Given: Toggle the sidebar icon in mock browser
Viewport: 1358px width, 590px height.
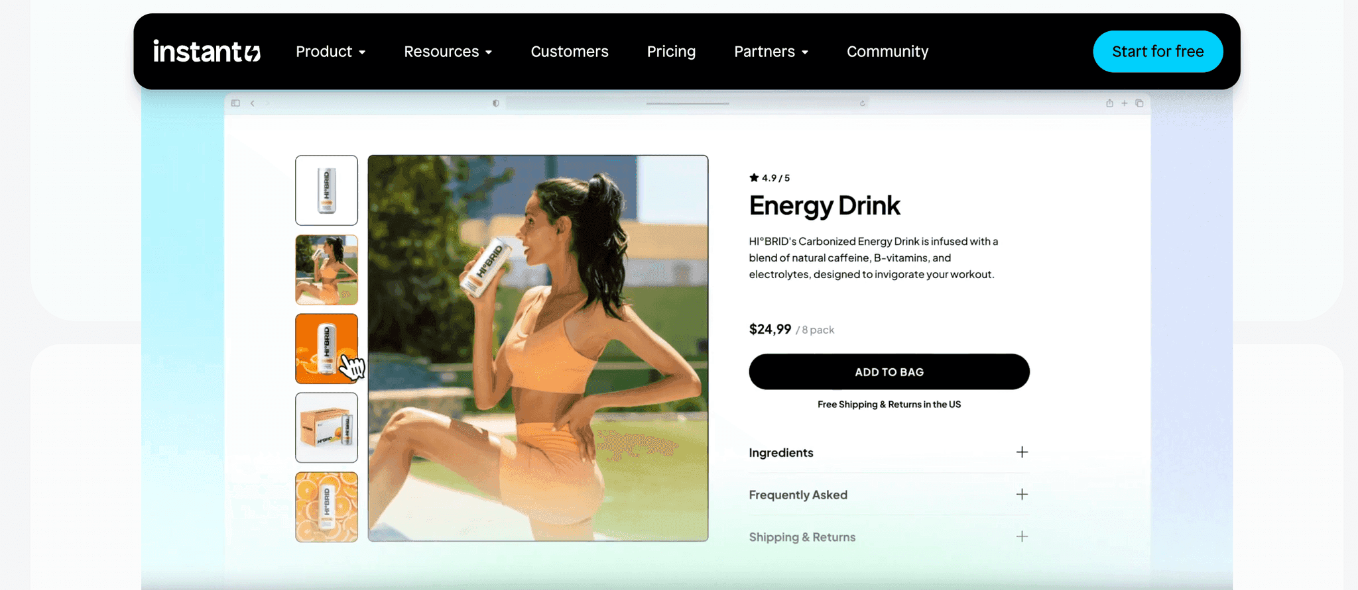Looking at the screenshot, I should click(x=235, y=103).
